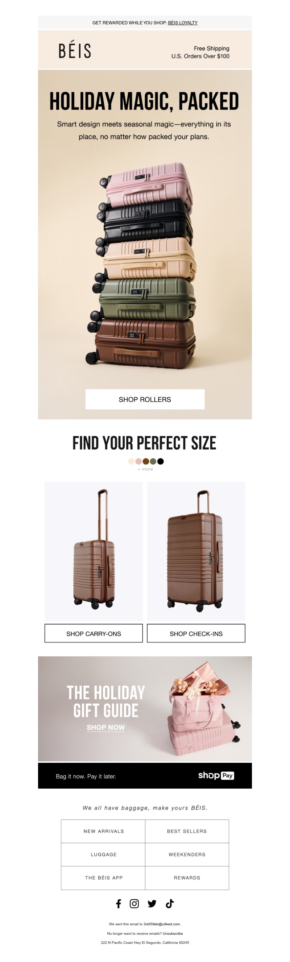Click SHOP NOW in gift guide banner

pos(106,728)
